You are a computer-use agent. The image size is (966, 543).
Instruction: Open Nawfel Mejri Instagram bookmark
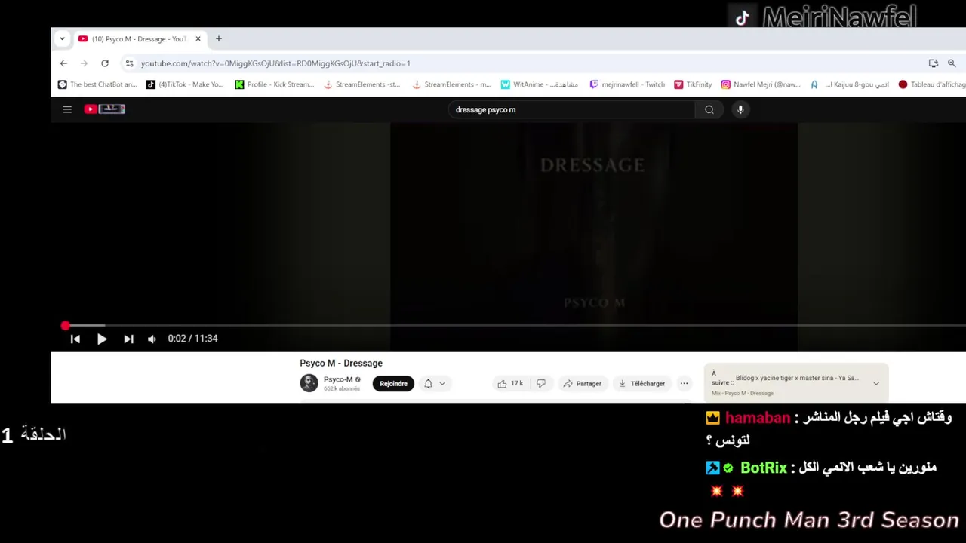761,84
